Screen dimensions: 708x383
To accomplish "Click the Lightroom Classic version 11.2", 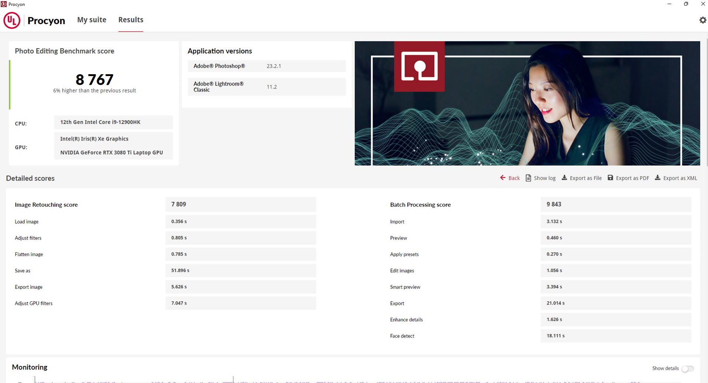I will [271, 87].
